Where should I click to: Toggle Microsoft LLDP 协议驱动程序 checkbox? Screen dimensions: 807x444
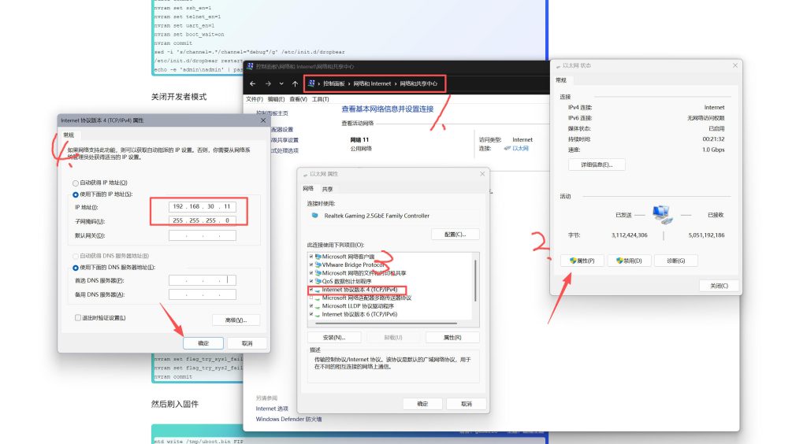(x=311, y=306)
